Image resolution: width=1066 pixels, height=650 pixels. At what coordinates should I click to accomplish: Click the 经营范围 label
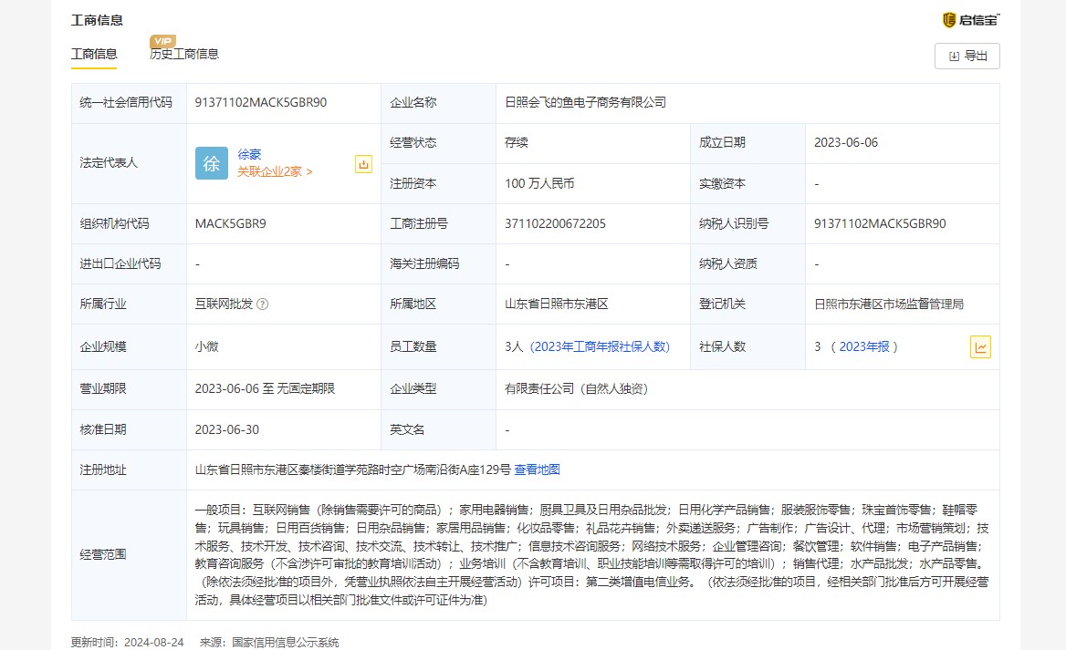point(102,554)
